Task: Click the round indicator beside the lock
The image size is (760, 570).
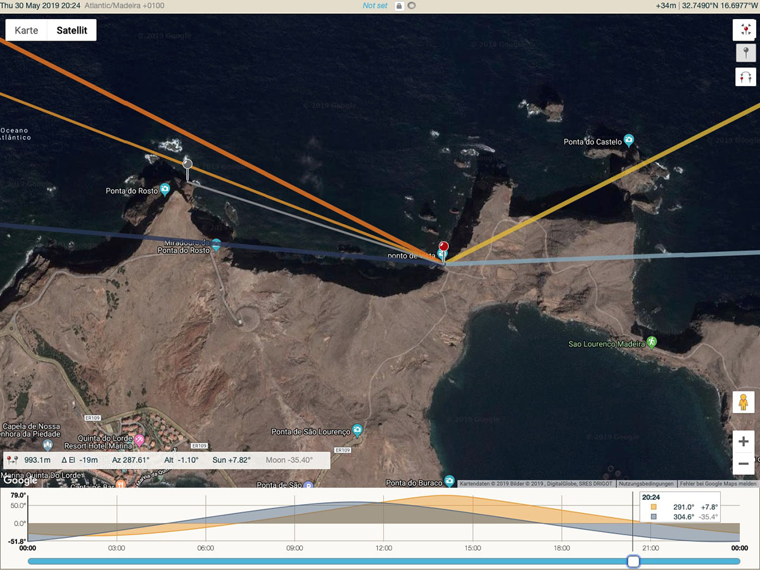Action: click(412, 6)
